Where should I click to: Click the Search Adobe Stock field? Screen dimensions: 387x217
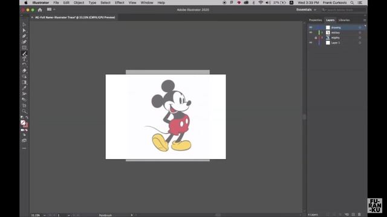[x=344, y=10]
